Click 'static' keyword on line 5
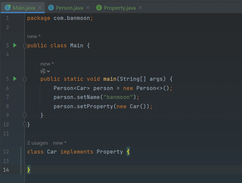 (x=73, y=79)
